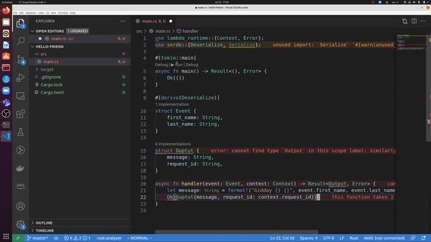Open Explorer Views and More Actions ellipsis

(123, 21)
